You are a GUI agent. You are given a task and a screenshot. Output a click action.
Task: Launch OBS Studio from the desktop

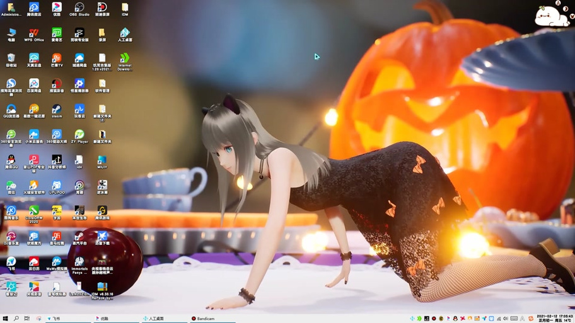(79, 9)
